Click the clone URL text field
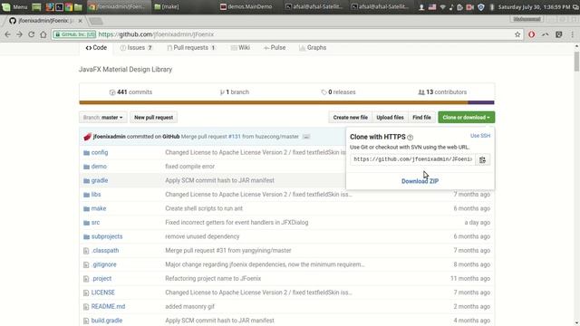 413,159
